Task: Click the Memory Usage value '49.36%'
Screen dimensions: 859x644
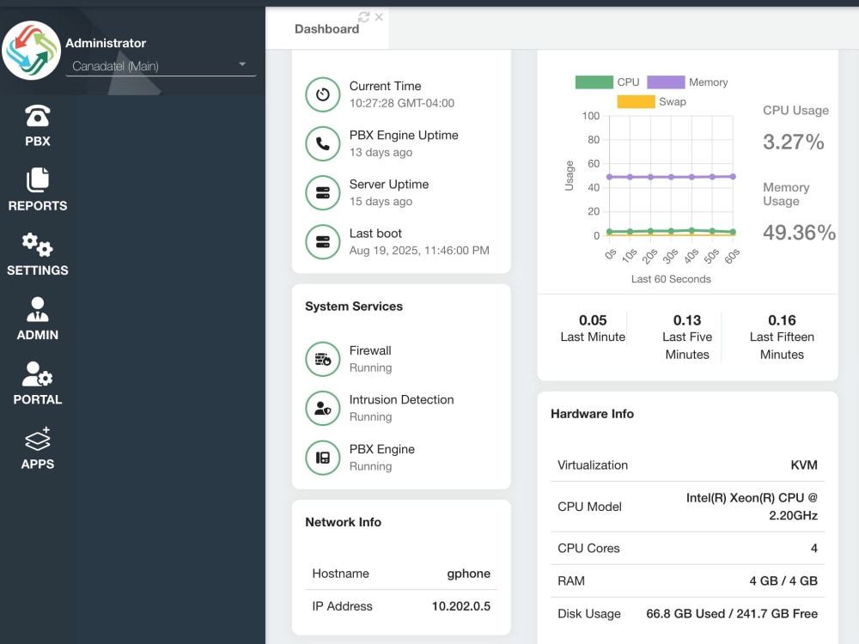Action: tap(799, 233)
